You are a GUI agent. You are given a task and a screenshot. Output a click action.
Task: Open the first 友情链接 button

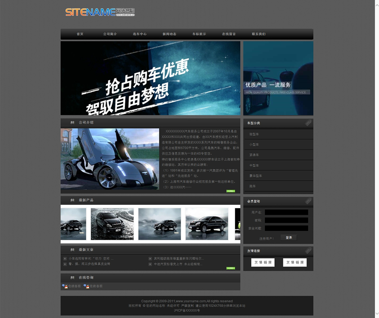click(x=263, y=262)
